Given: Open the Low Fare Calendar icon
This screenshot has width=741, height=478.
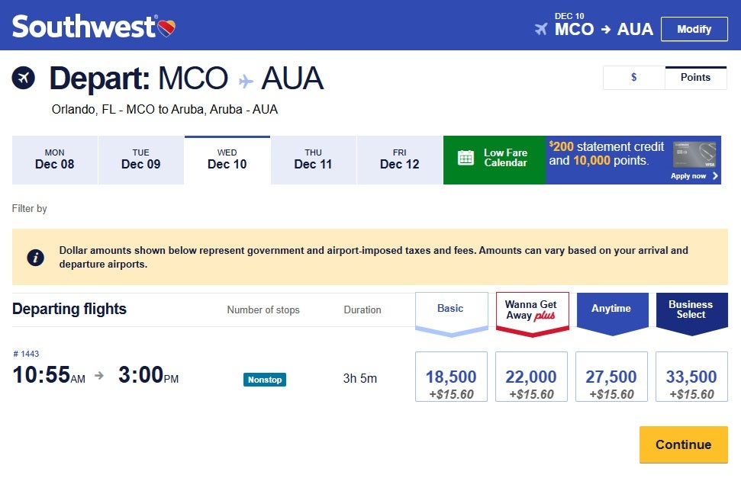Looking at the screenshot, I should (466, 159).
